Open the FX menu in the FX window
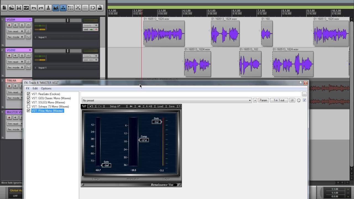This screenshot has width=354, height=199. pos(28,88)
